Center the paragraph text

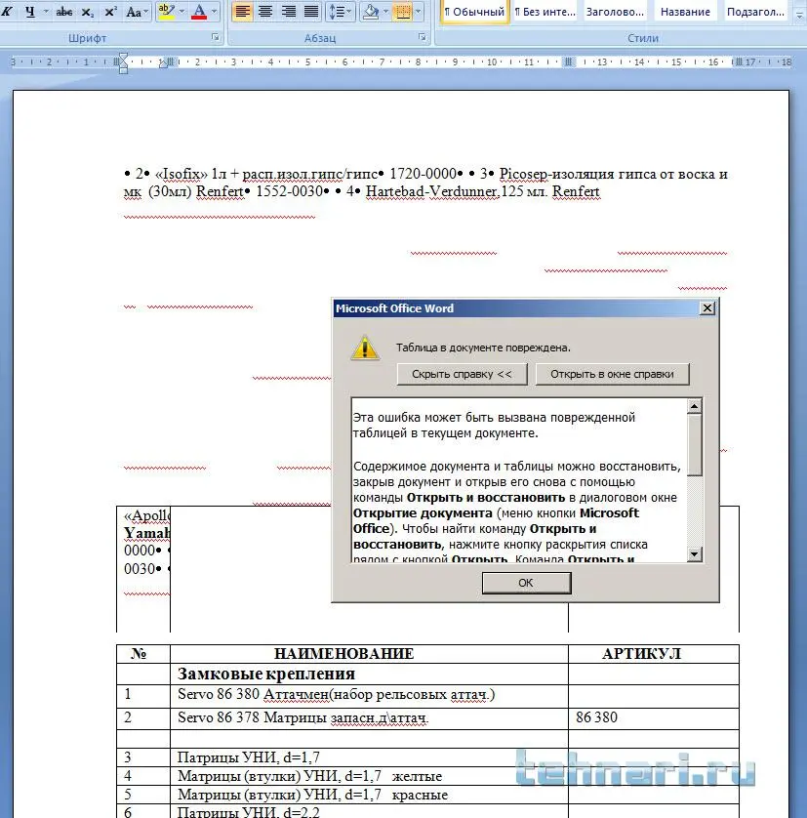click(x=265, y=11)
